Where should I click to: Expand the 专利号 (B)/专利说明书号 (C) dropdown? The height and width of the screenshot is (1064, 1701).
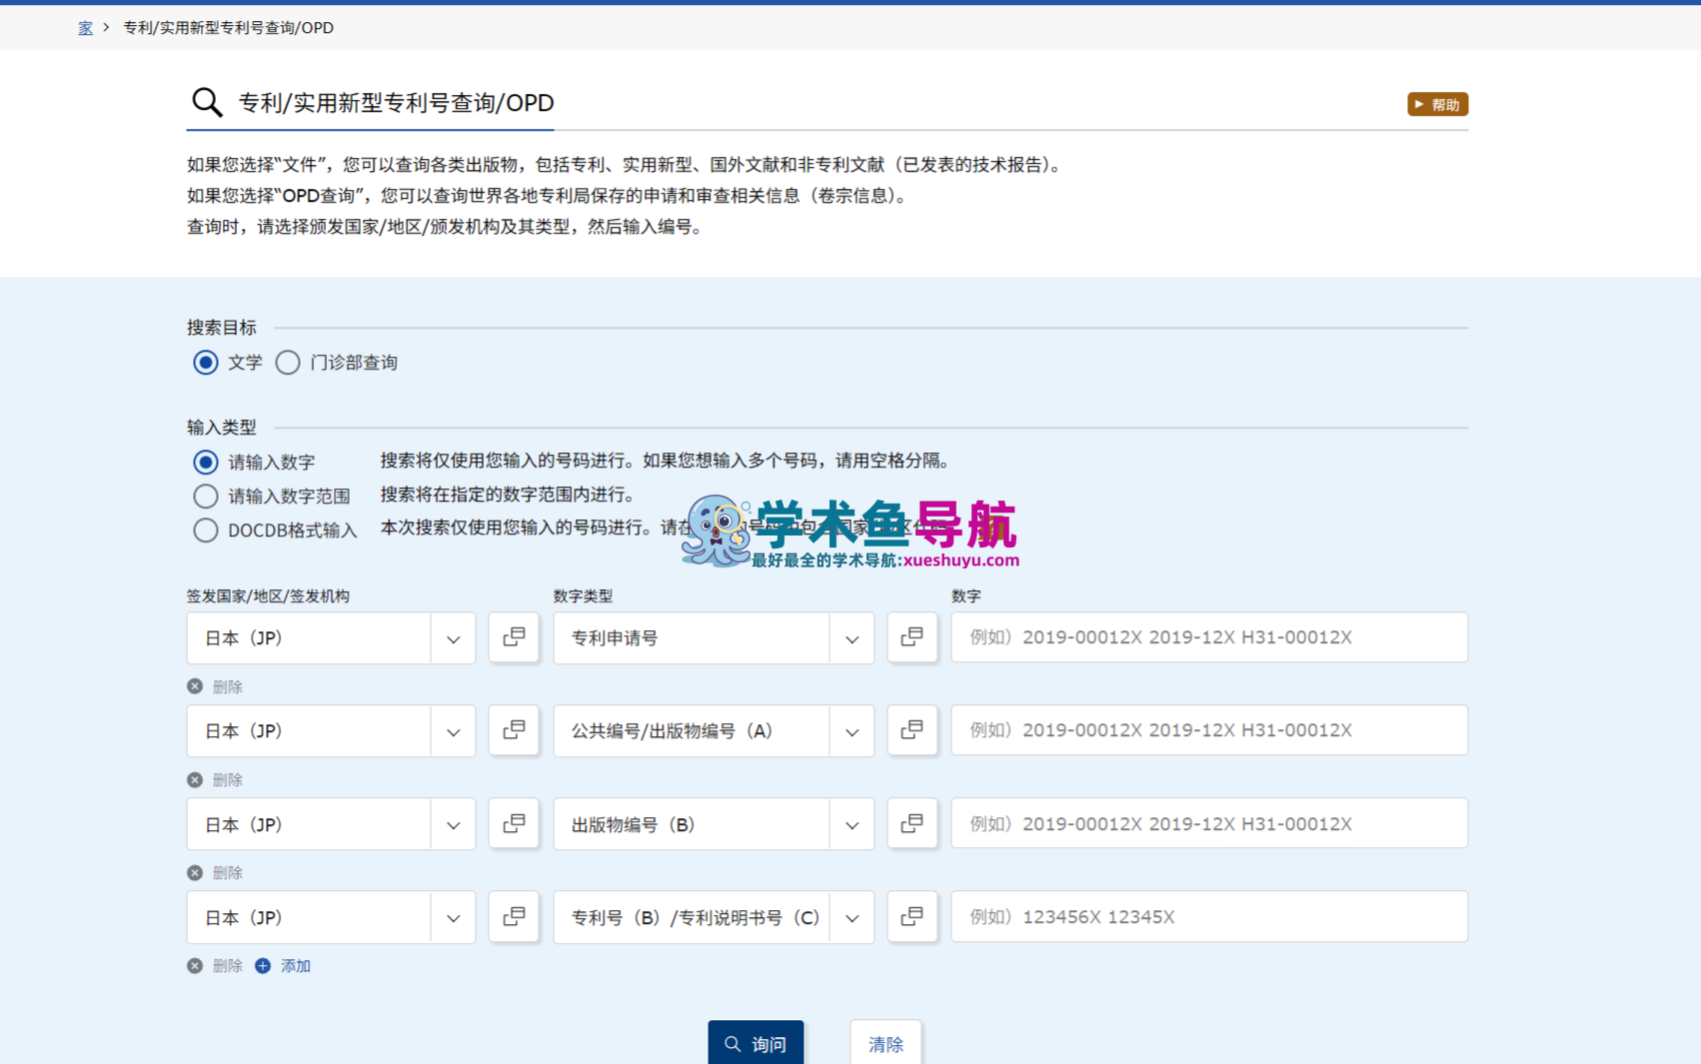pos(714,917)
